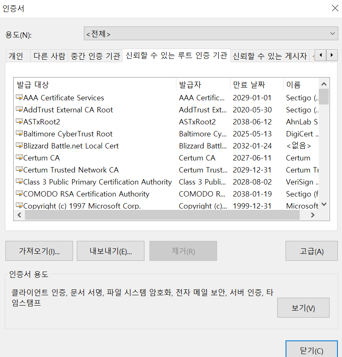This screenshot has height=357, width=342.
Task: Select the Baltimore CyberTrust Root name
Action: pos(68,134)
